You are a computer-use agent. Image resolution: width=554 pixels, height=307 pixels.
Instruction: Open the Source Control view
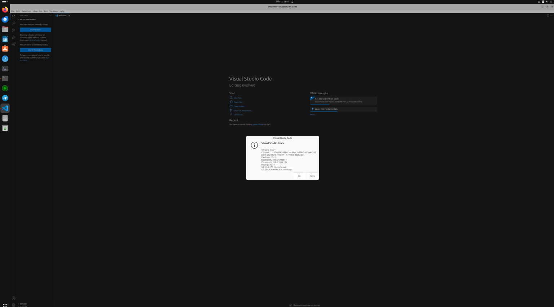[13, 30]
